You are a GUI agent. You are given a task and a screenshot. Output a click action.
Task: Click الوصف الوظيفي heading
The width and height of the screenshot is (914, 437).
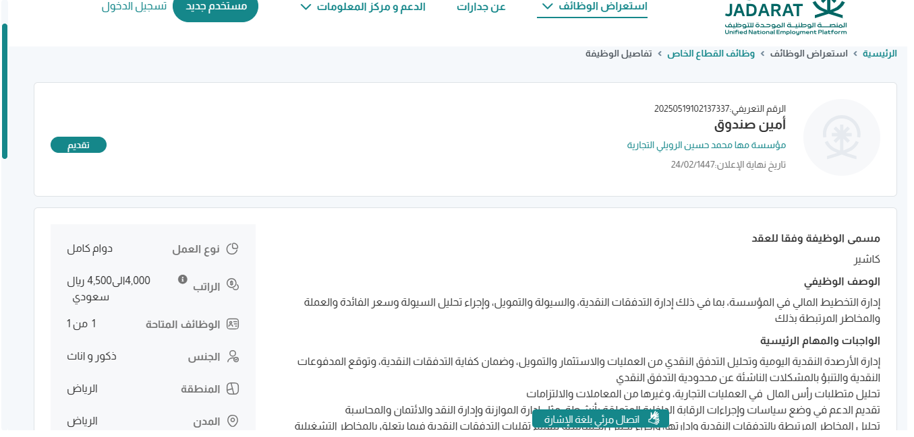(842, 281)
